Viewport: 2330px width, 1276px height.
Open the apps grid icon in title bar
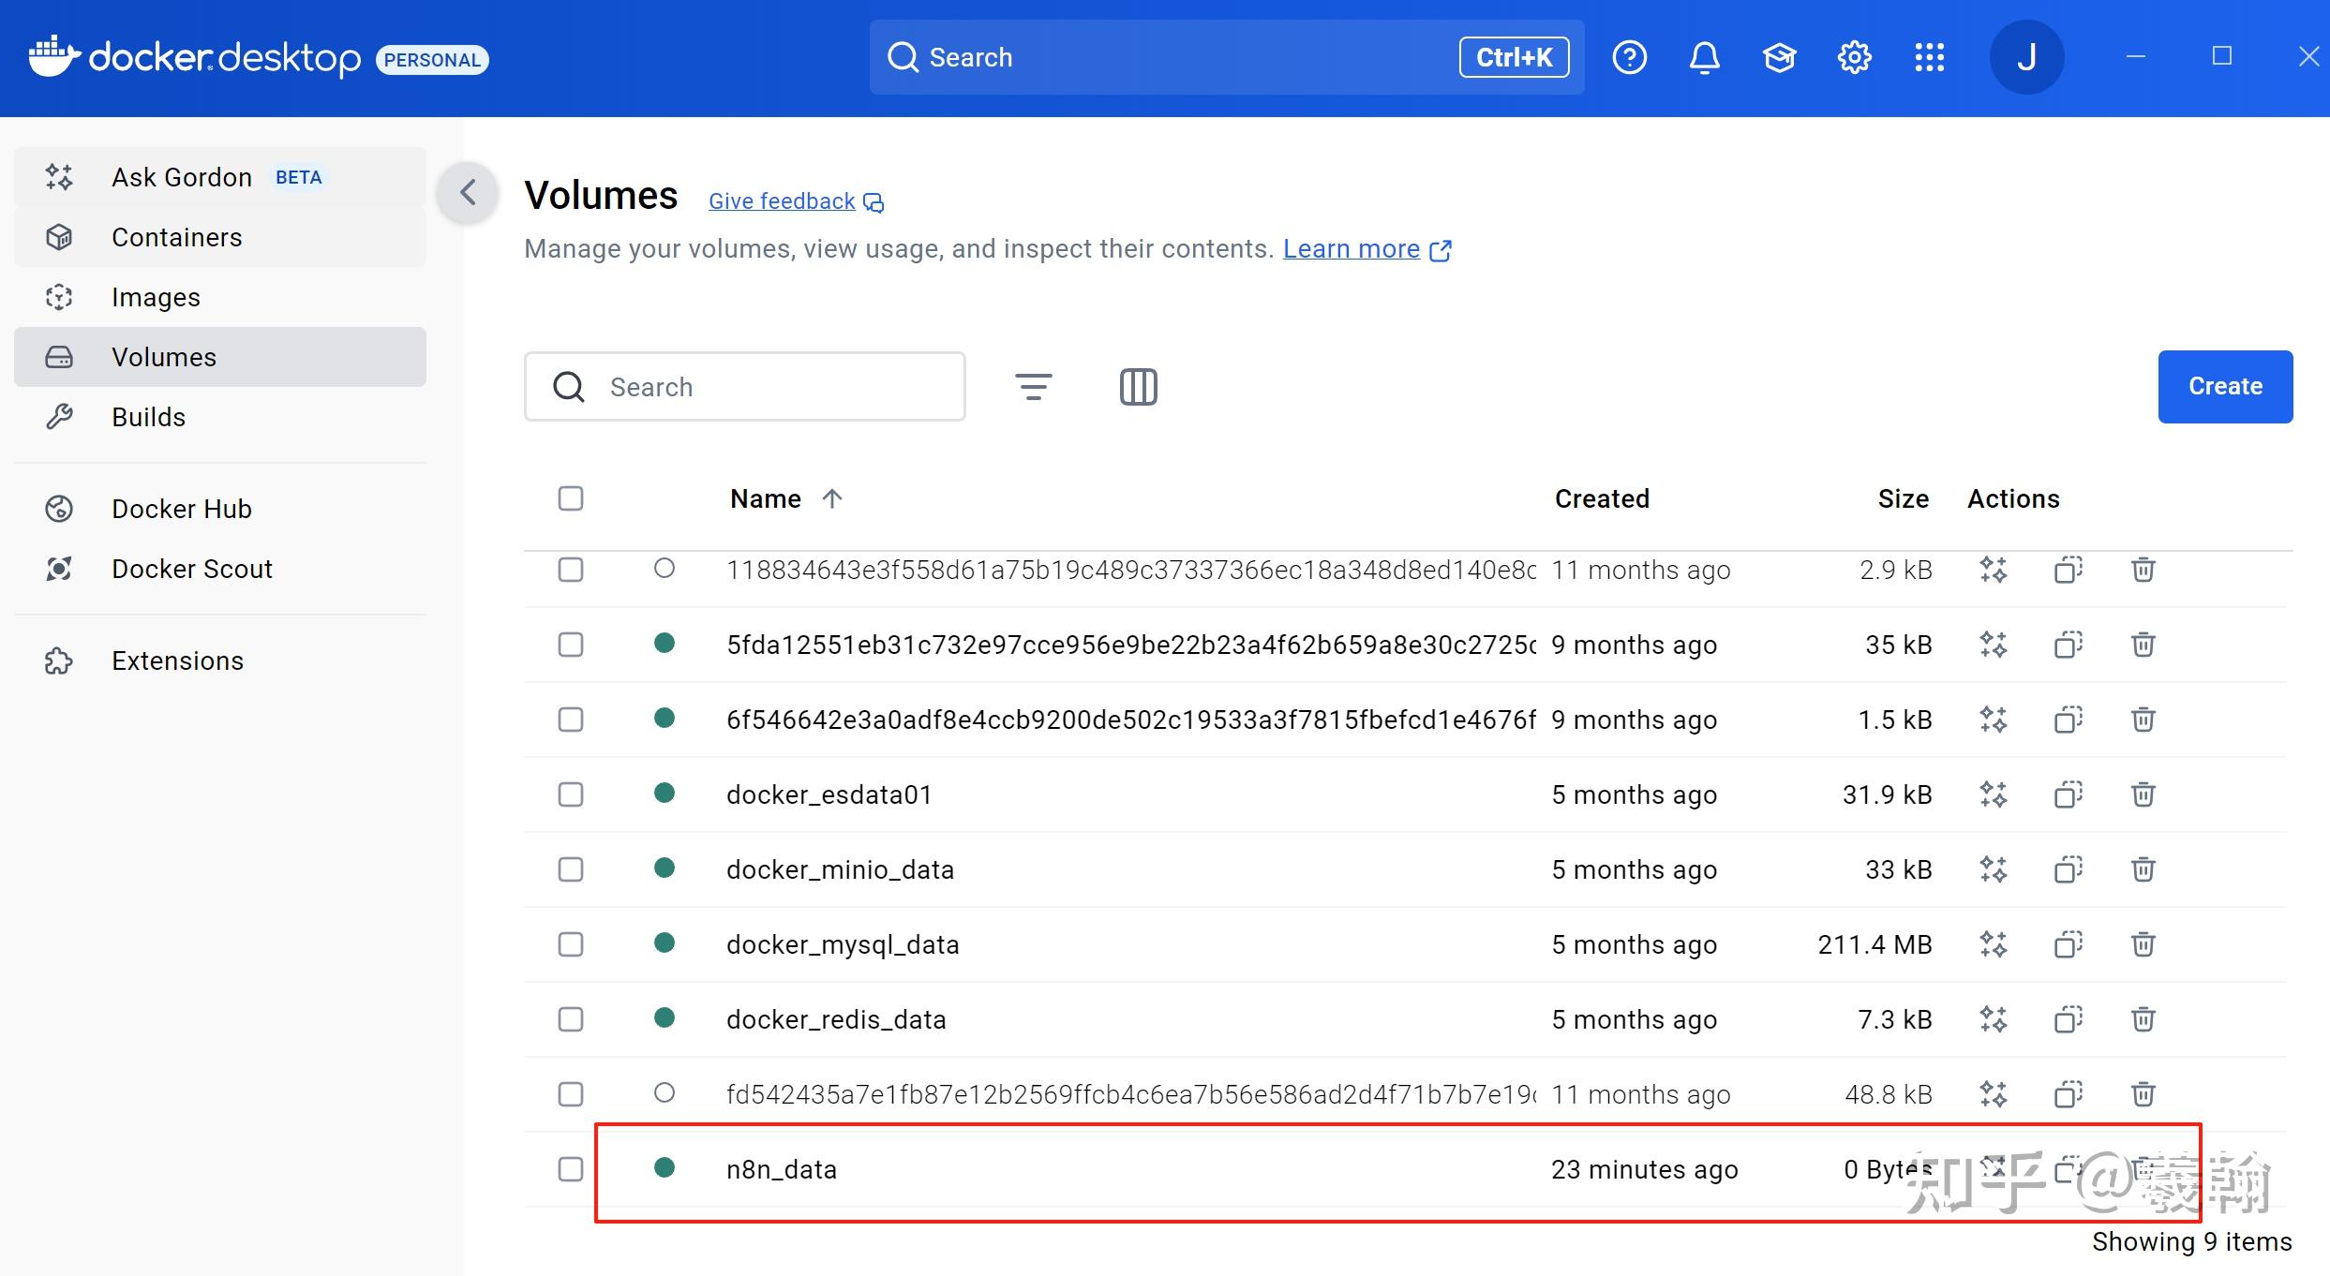click(1929, 57)
